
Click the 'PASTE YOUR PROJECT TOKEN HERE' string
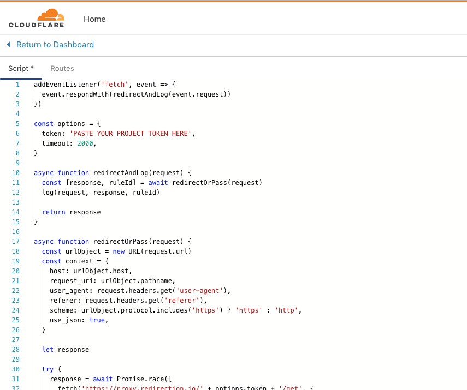click(x=130, y=134)
